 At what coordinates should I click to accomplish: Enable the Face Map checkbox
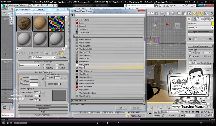click(x=44, y=68)
